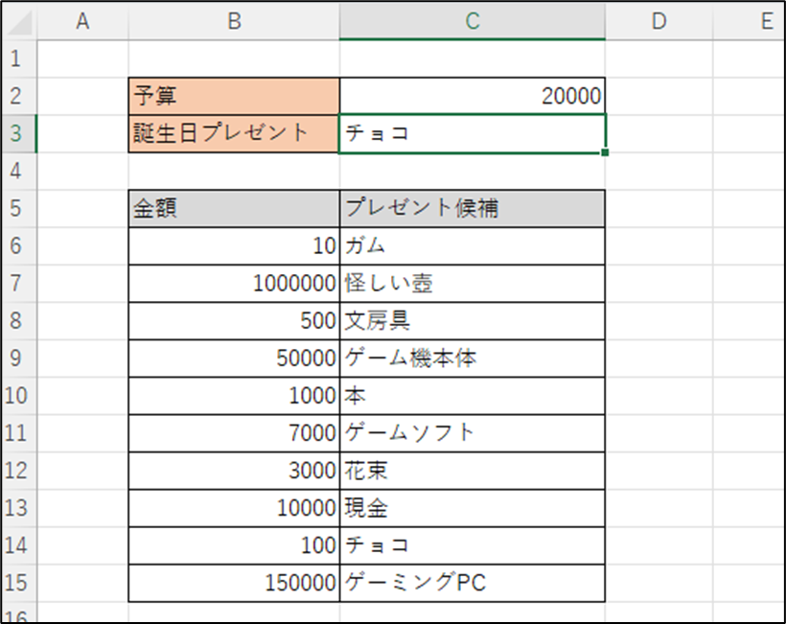
Task: Click the select-all corner triangle
Action: point(19,21)
